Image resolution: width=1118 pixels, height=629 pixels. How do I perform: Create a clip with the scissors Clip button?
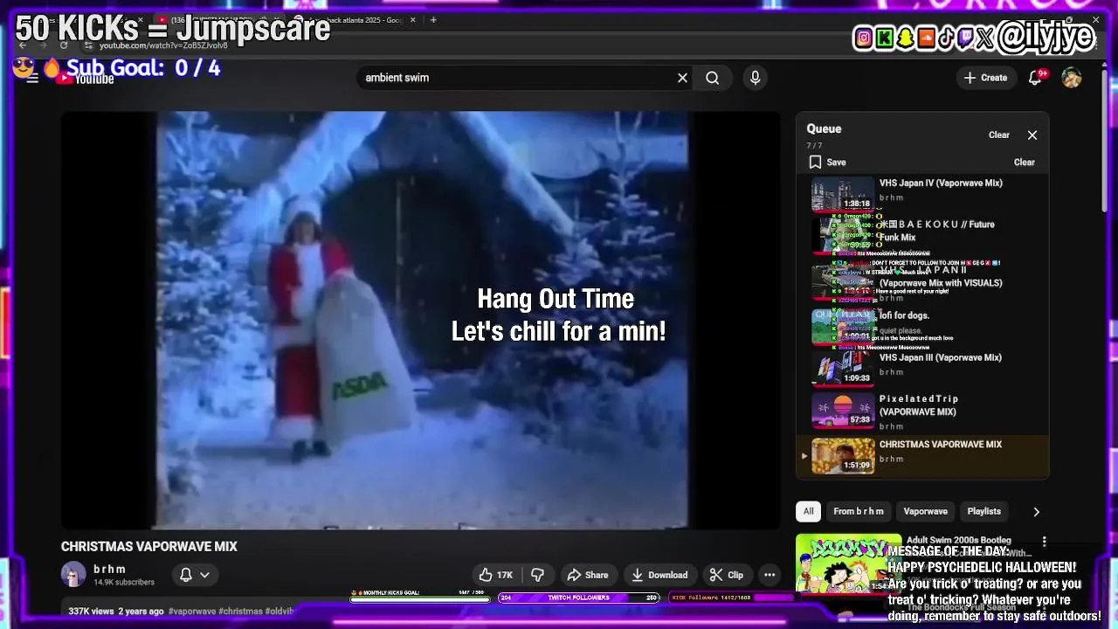pos(727,575)
